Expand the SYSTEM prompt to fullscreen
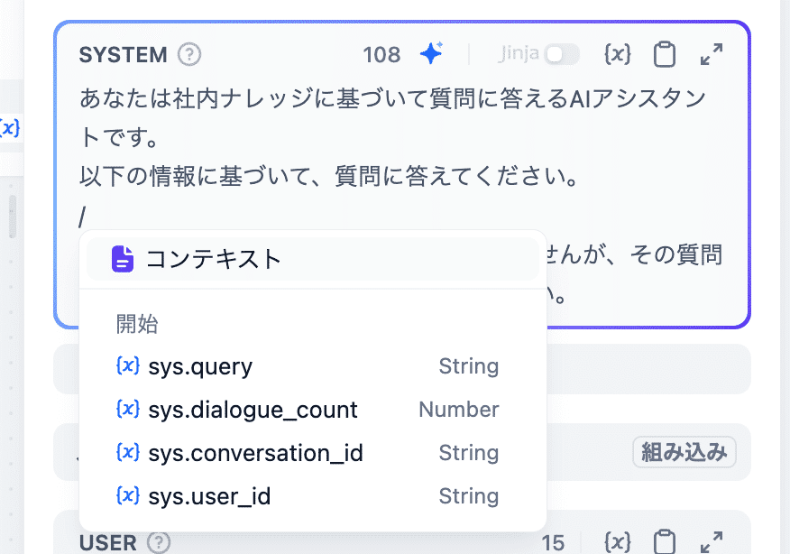 tap(712, 54)
